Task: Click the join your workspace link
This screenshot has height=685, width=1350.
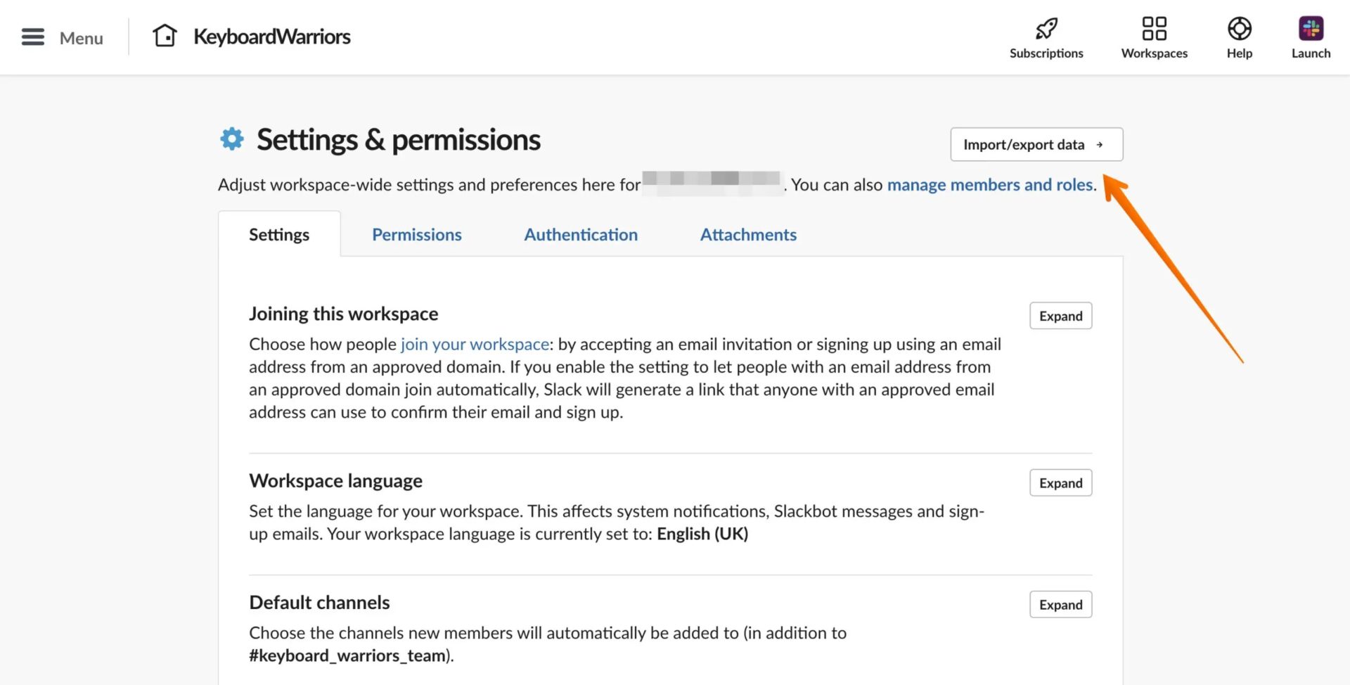Action: [x=475, y=344]
